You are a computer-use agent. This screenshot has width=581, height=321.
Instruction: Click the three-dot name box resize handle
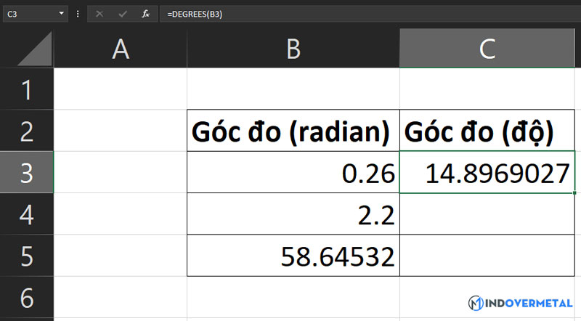[78, 14]
